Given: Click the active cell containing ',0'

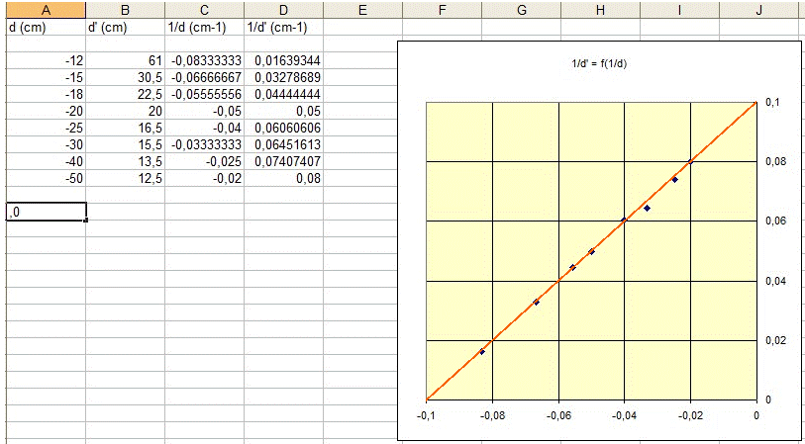Looking at the screenshot, I should coord(45,212).
